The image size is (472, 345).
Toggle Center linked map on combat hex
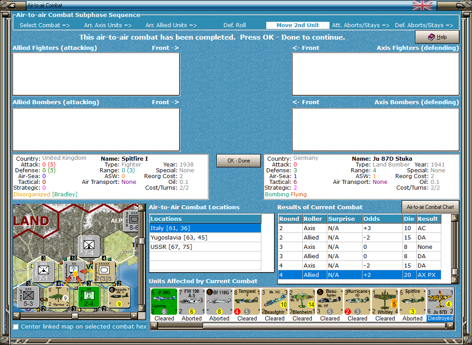pos(16,327)
